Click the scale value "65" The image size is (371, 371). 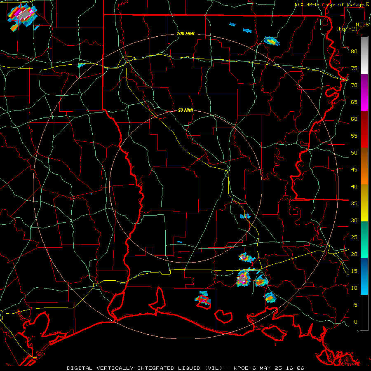354,102
